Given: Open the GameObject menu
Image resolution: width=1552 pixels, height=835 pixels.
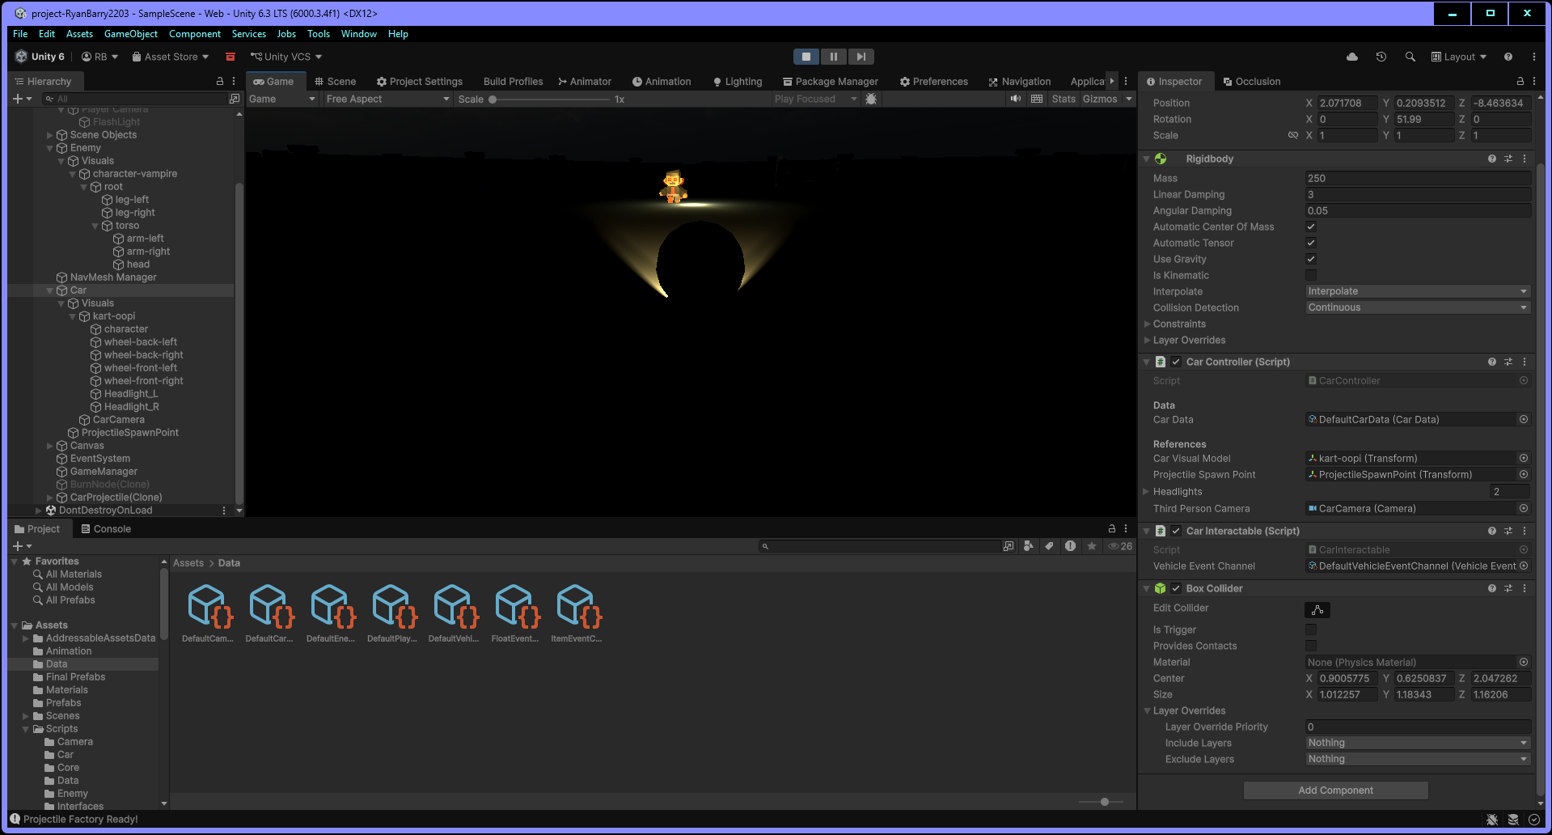Looking at the screenshot, I should [131, 34].
